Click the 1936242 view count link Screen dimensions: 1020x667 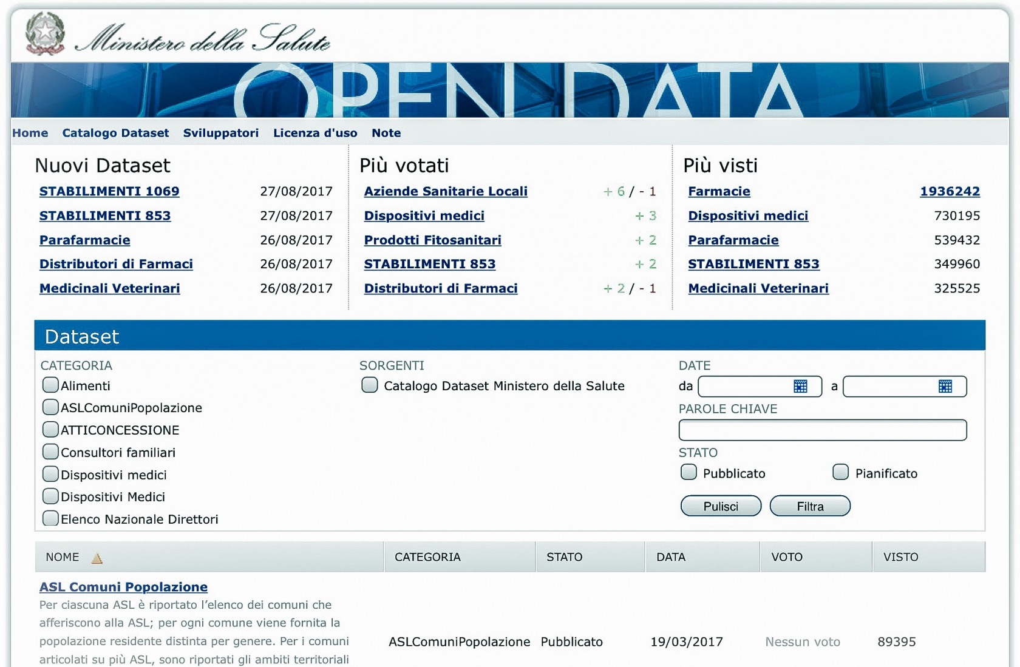point(950,191)
